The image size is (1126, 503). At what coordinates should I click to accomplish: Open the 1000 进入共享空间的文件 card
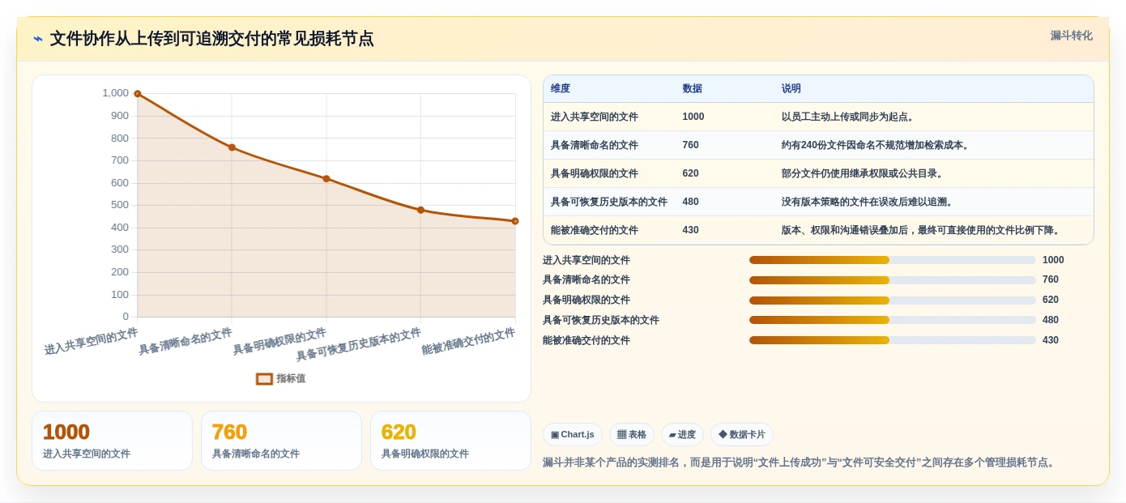(x=112, y=441)
